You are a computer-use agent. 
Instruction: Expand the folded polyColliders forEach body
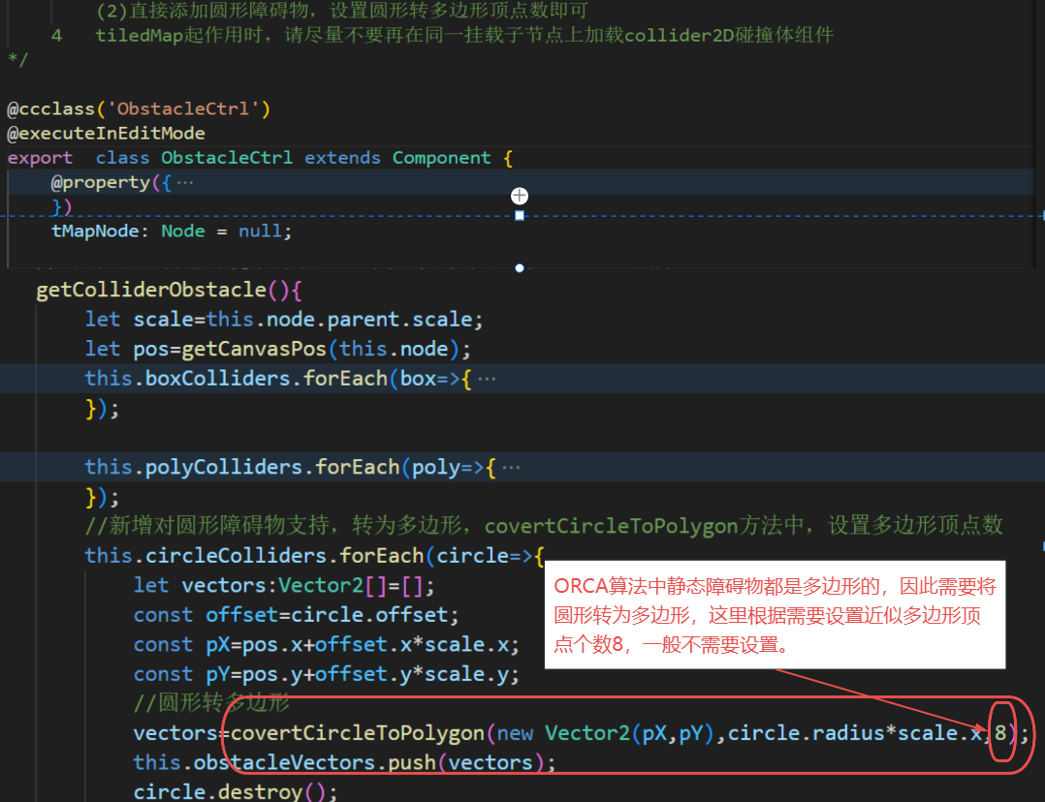(511, 468)
